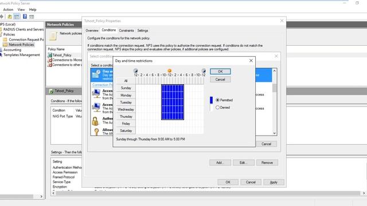
Task: Click the blue permitted hours block in grid
Action: [173, 102]
